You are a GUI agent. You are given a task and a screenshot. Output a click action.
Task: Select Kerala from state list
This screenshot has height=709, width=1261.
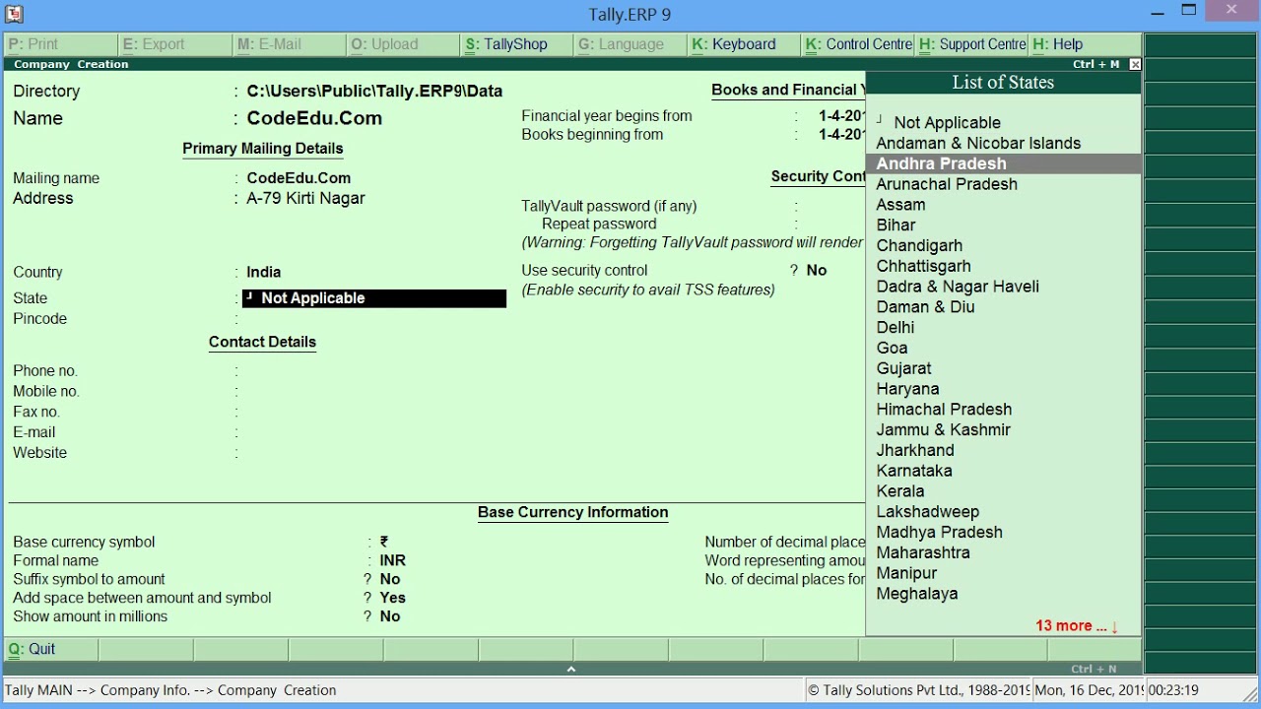(x=900, y=491)
